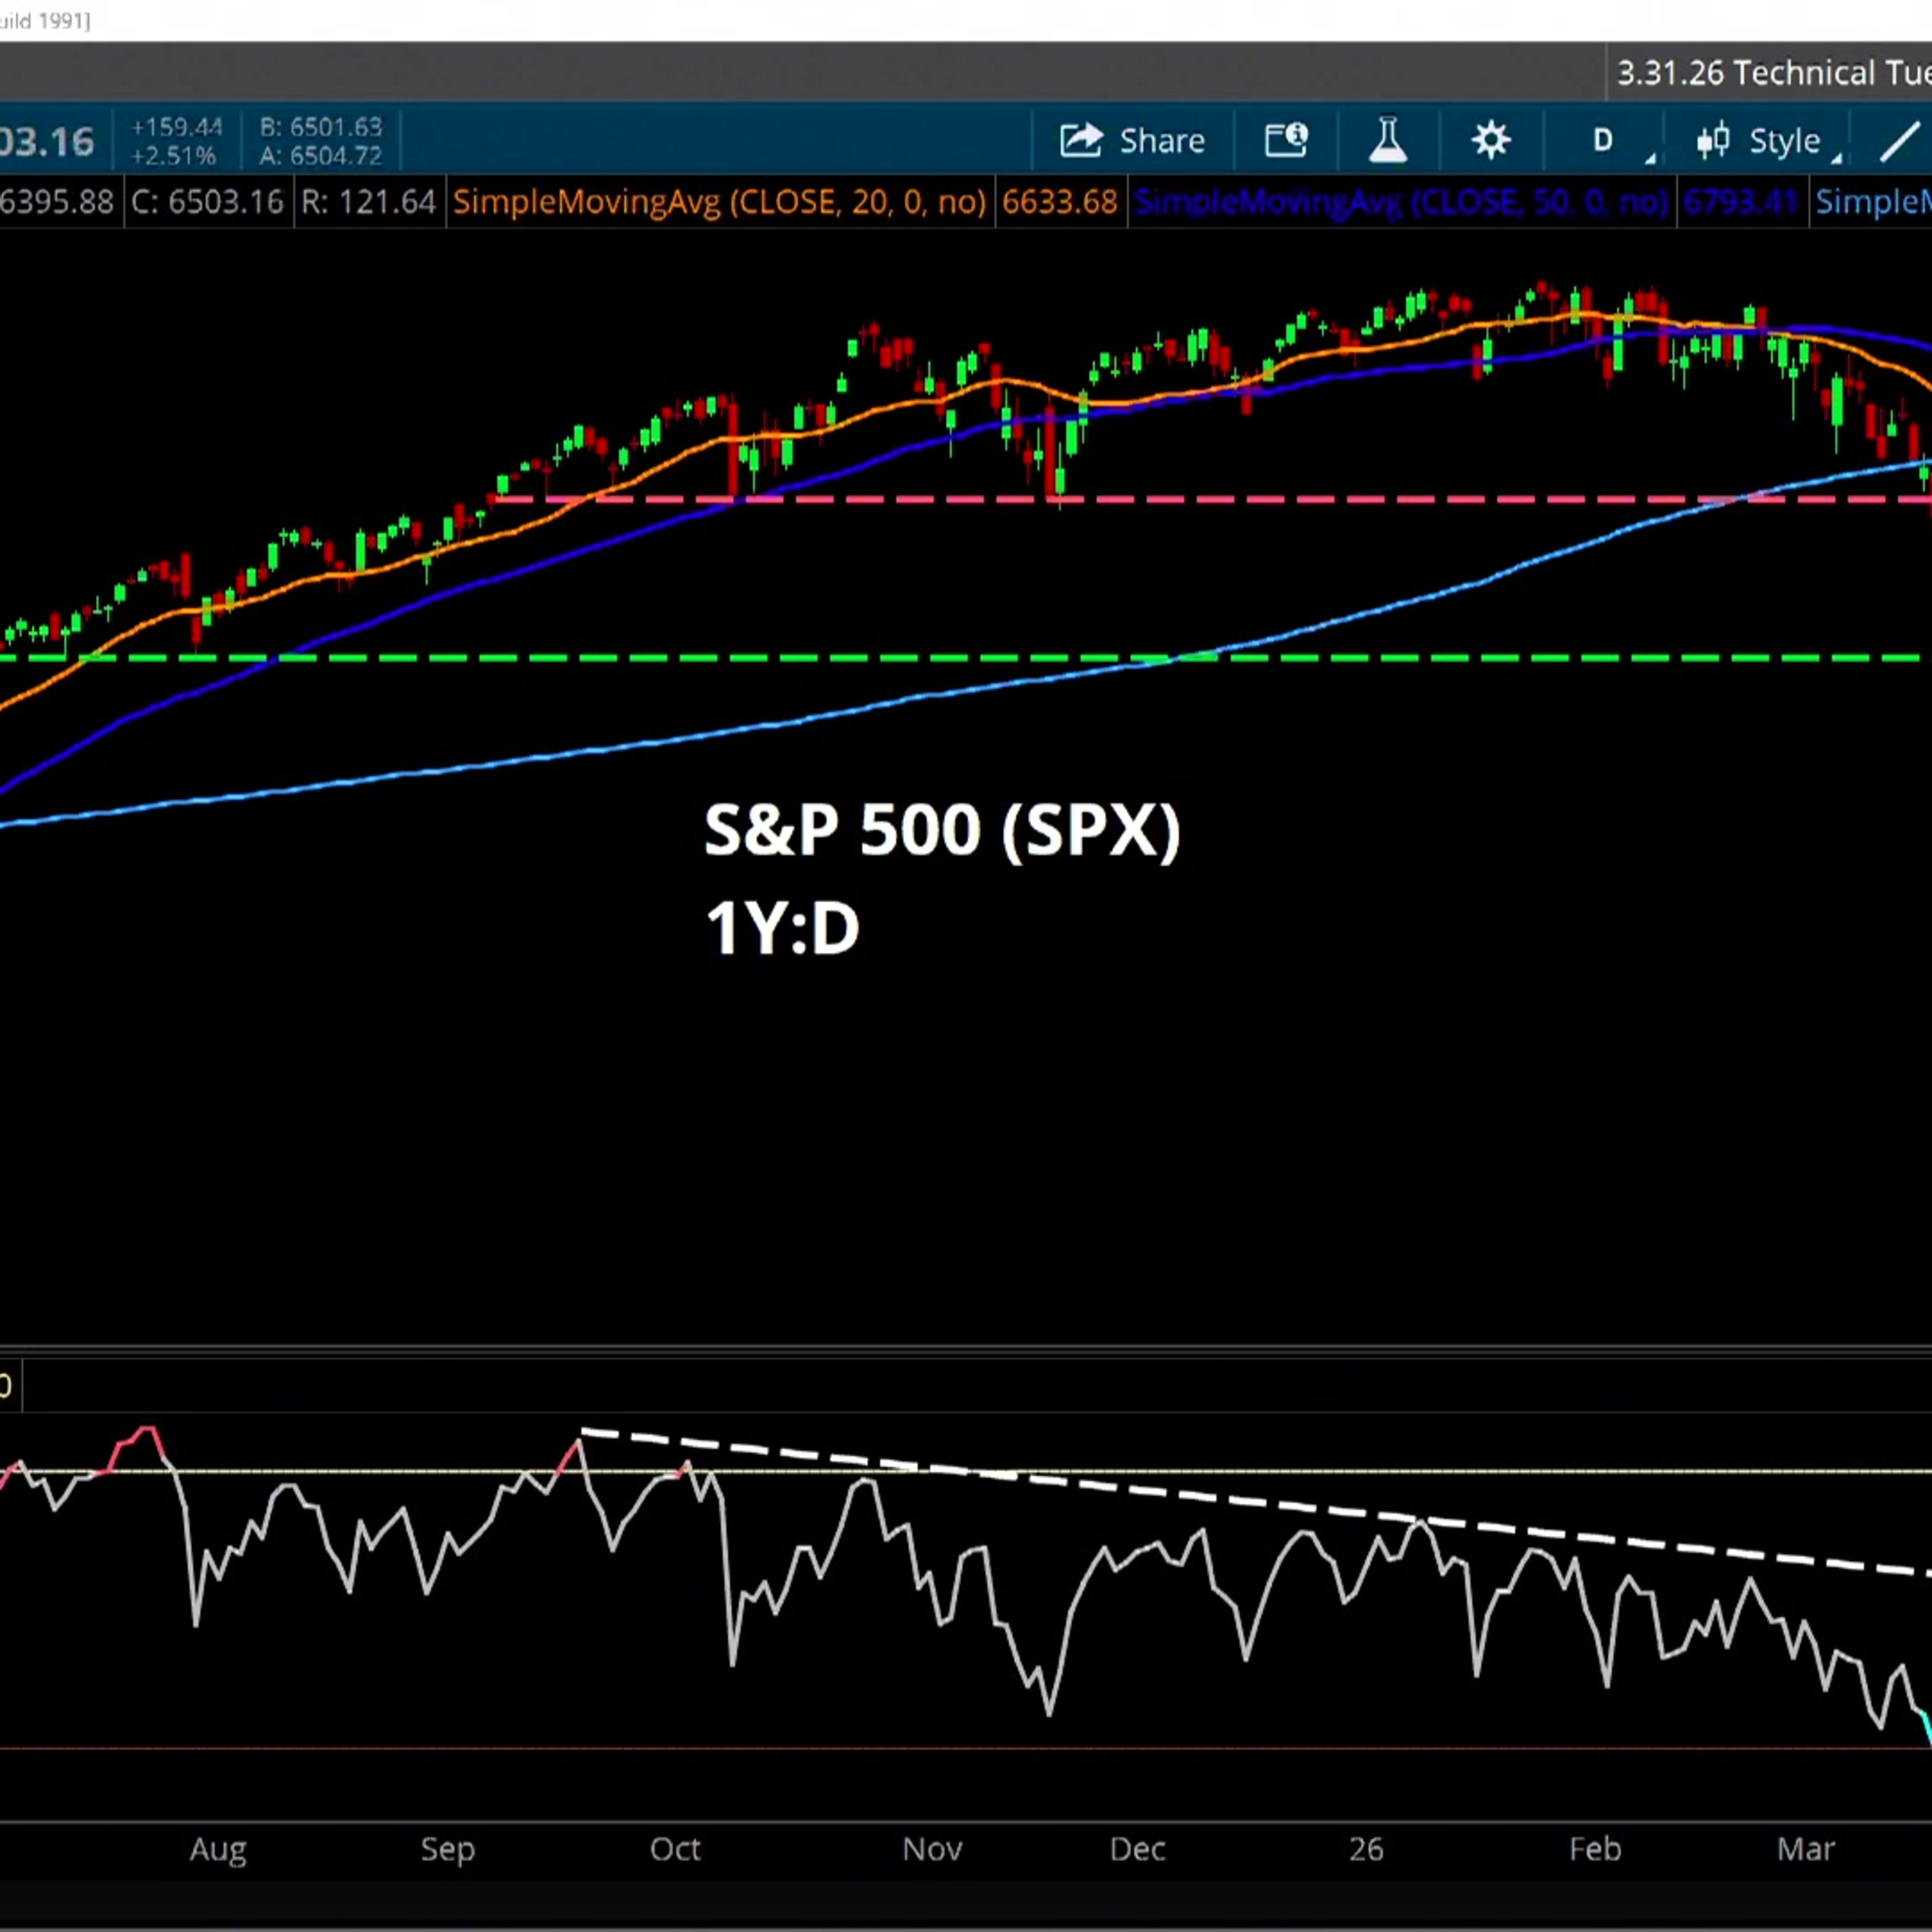Viewport: 1932px width, 1932px height.
Task: Click the bid price B: 6501.63
Action: click(321, 127)
